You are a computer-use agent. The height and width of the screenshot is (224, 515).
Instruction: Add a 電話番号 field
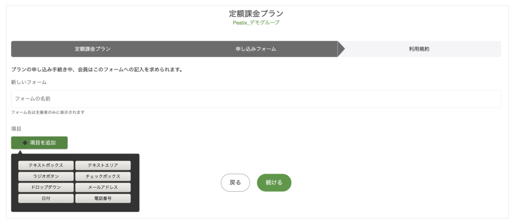coord(103,199)
